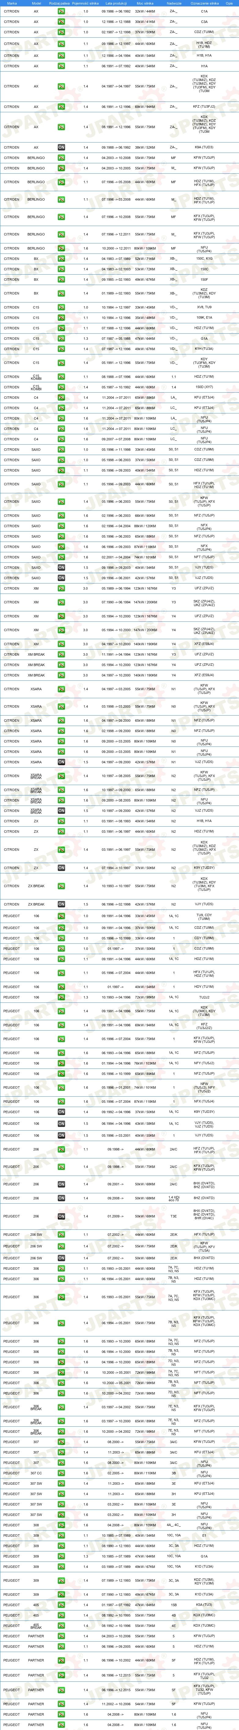Click the ON diesel icon in the Citroen AX K9A (TUD3) row
This screenshot has width=239, height=1730.
point(61,147)
